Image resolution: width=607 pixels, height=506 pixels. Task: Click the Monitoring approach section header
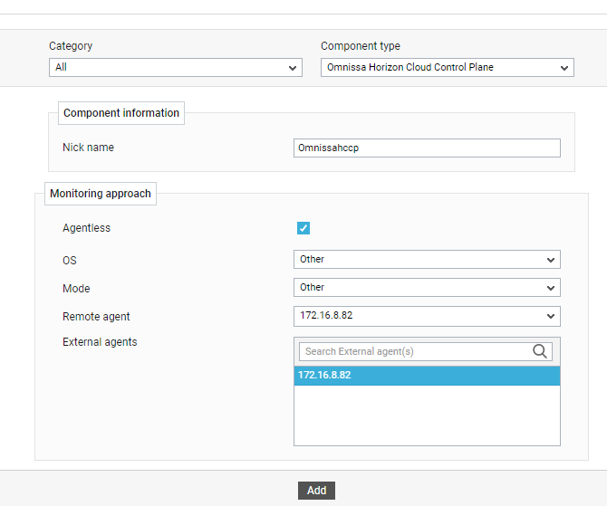tap(101, 195)
